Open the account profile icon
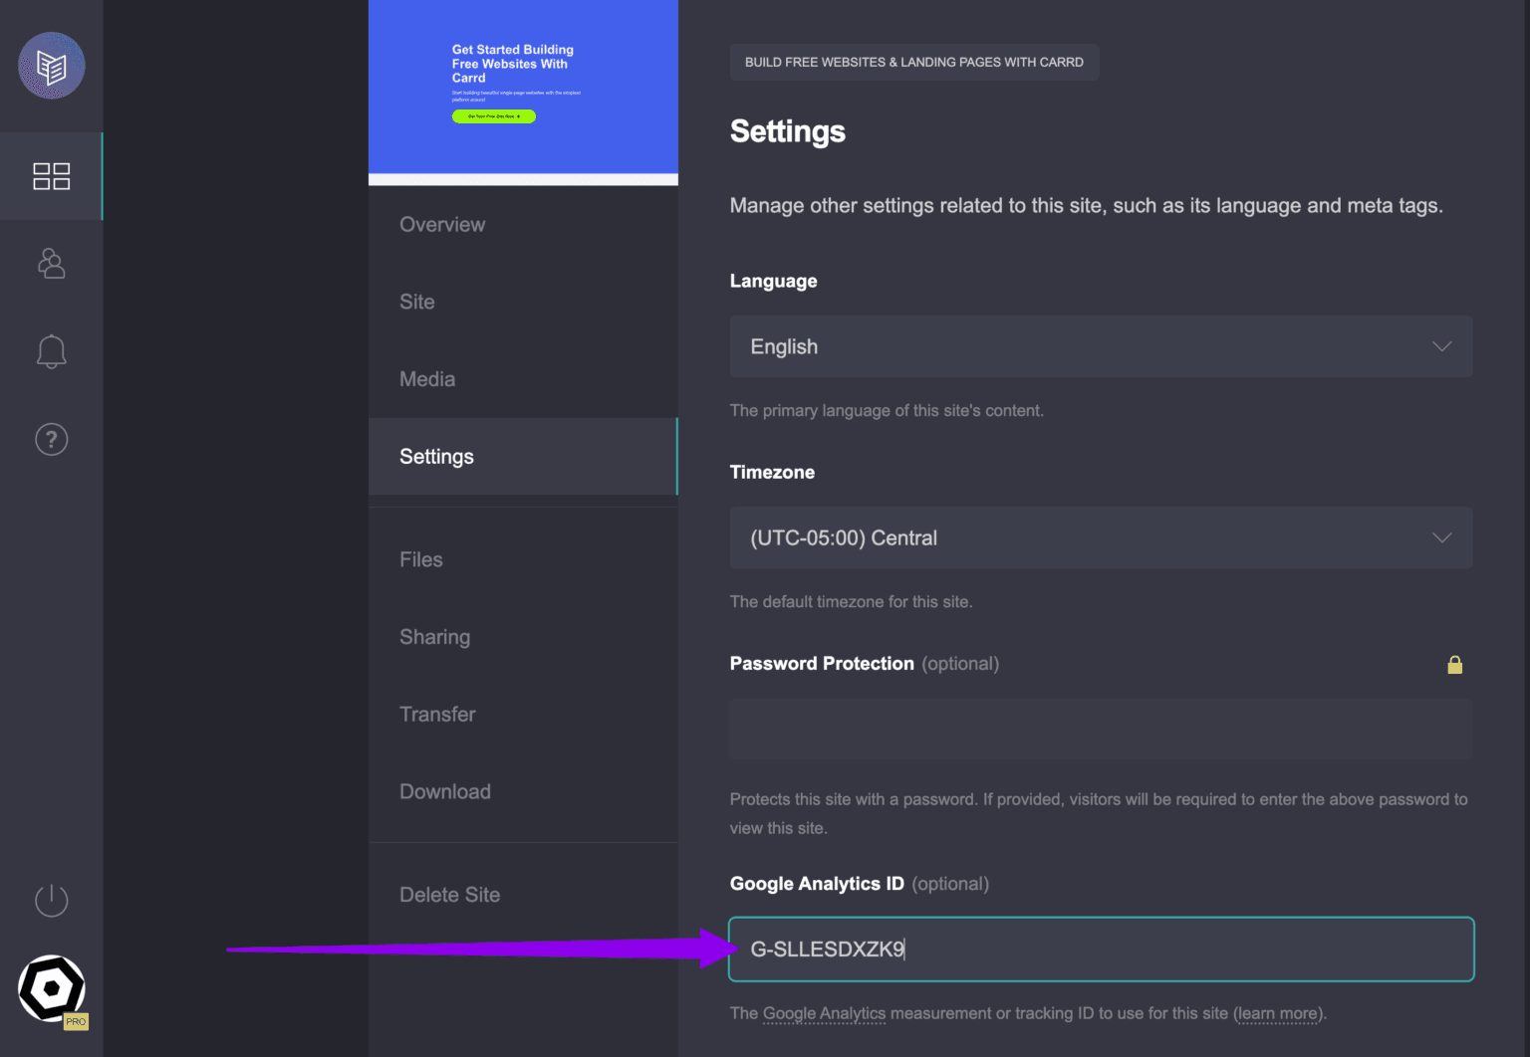This screenshot has height=1057, width=1530. (52, 264)
